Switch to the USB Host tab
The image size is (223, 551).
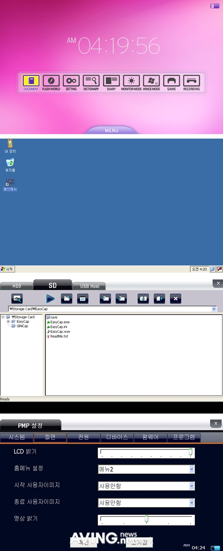pyautogui.click(x=90, y=286)
